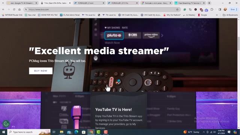The height and width of the screenshot is (135, 240).
Task: Expand the hidden bookmarks chevron
Action: point(217,15)
